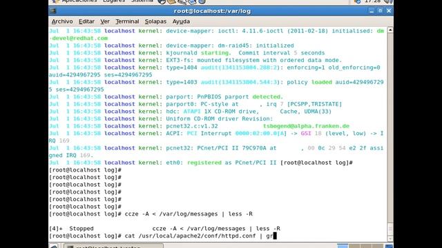Open the Sistema panel menu

142,1
